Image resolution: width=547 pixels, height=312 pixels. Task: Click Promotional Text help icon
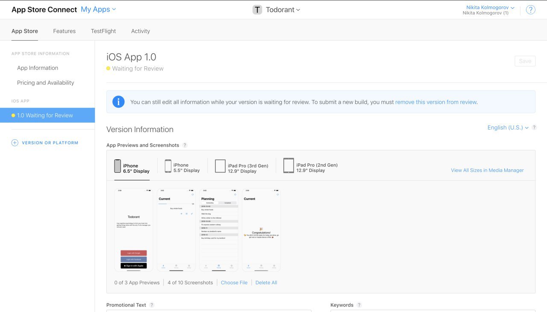tap(152, 305)
